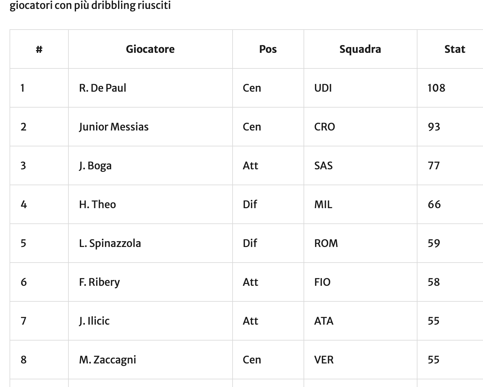Click the Squadra column header
This screenshot has height=387, width=483.
(360, 49)
